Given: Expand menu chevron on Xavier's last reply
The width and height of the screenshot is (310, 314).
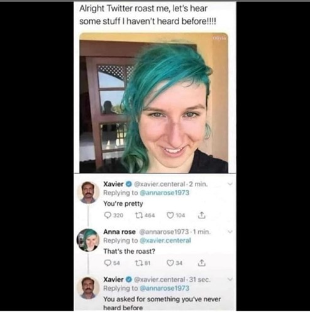Looking at the screenshot, I should pyautogui.click(x=230, y=279).
